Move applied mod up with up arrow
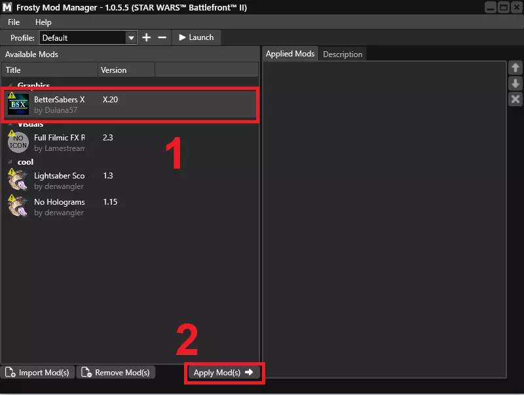 pos(515,68)
